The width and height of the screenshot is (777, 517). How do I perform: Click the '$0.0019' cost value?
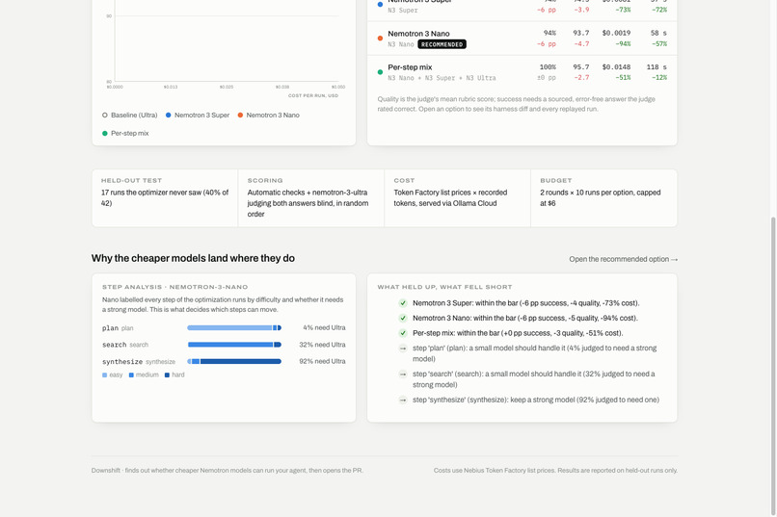[616, 33]
